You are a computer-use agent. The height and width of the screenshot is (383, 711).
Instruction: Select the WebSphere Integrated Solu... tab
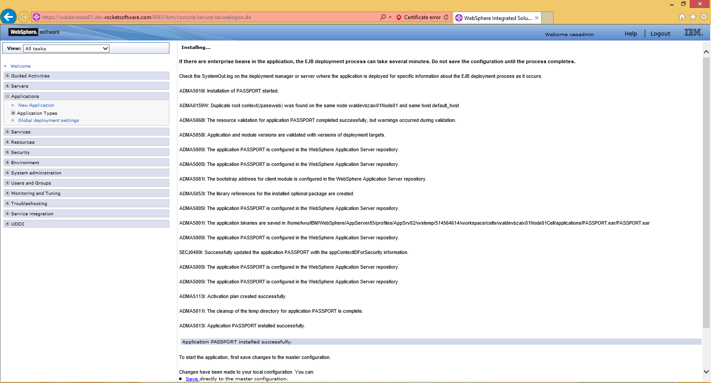[497, 18]
